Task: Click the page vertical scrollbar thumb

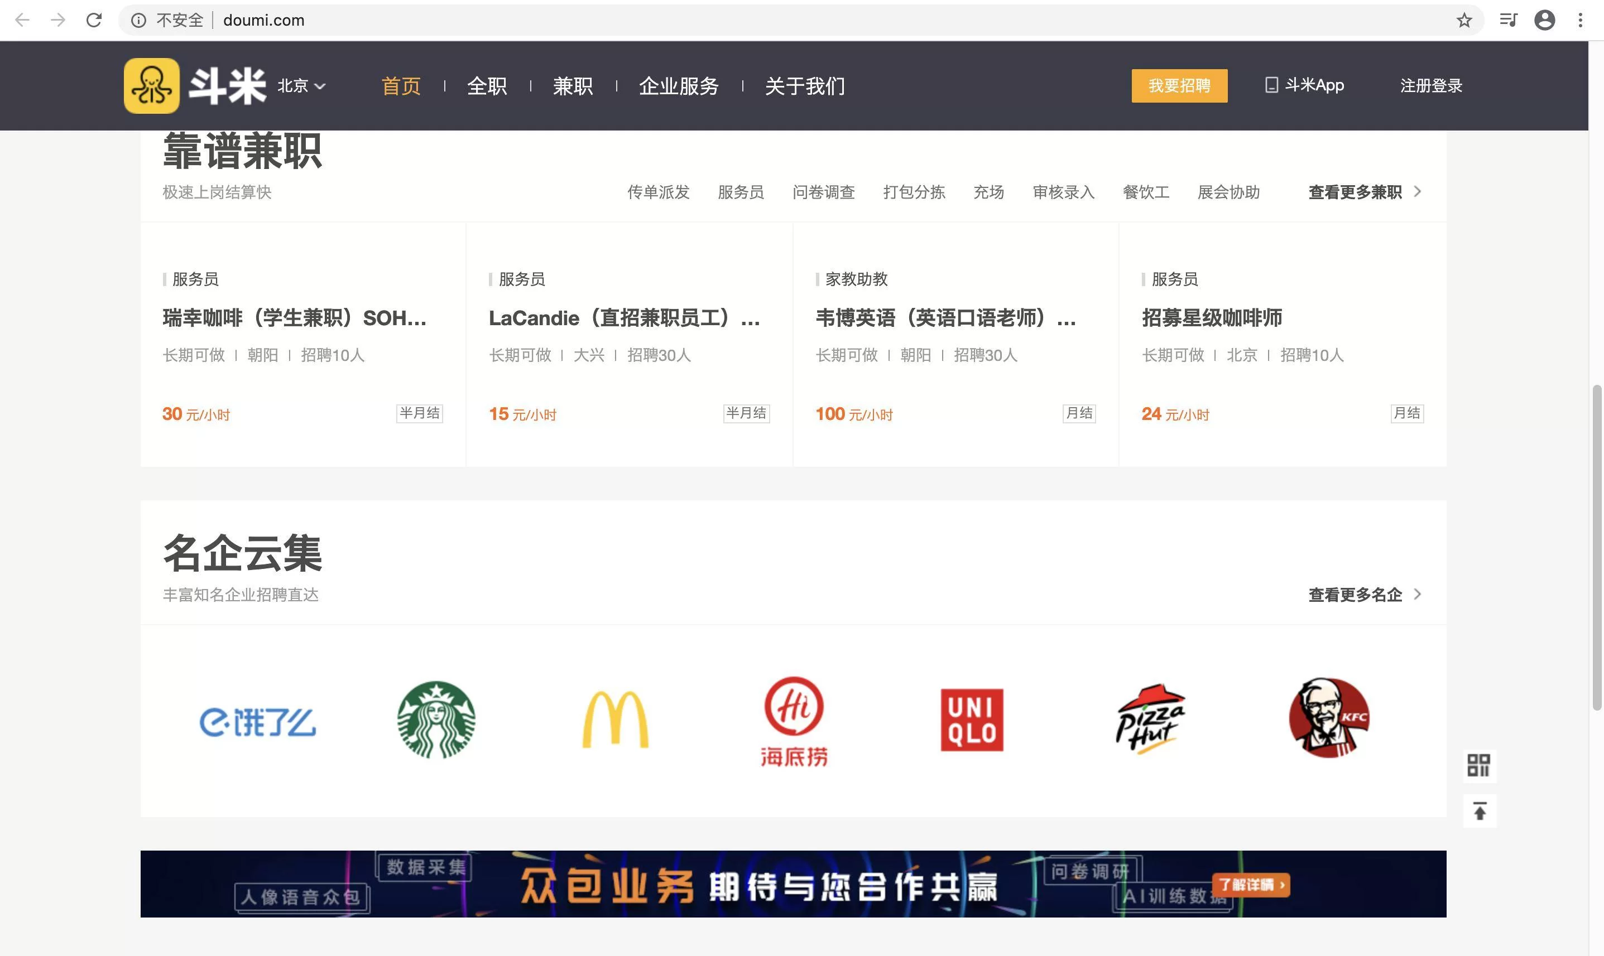Action: point(1596,548)
